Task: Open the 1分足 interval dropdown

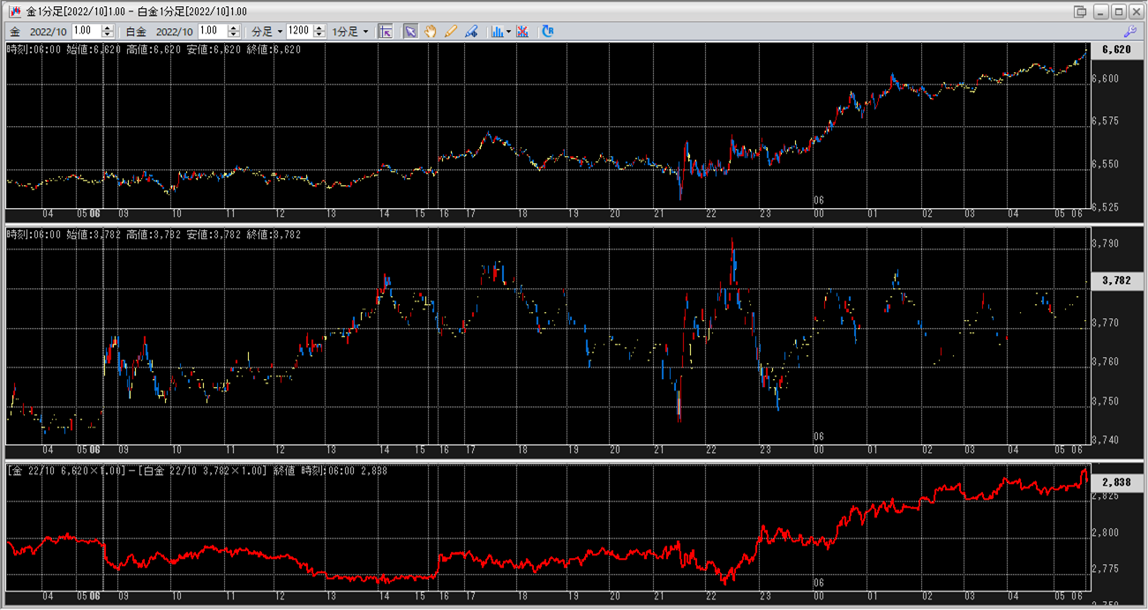Action: (x=350, y=31)
